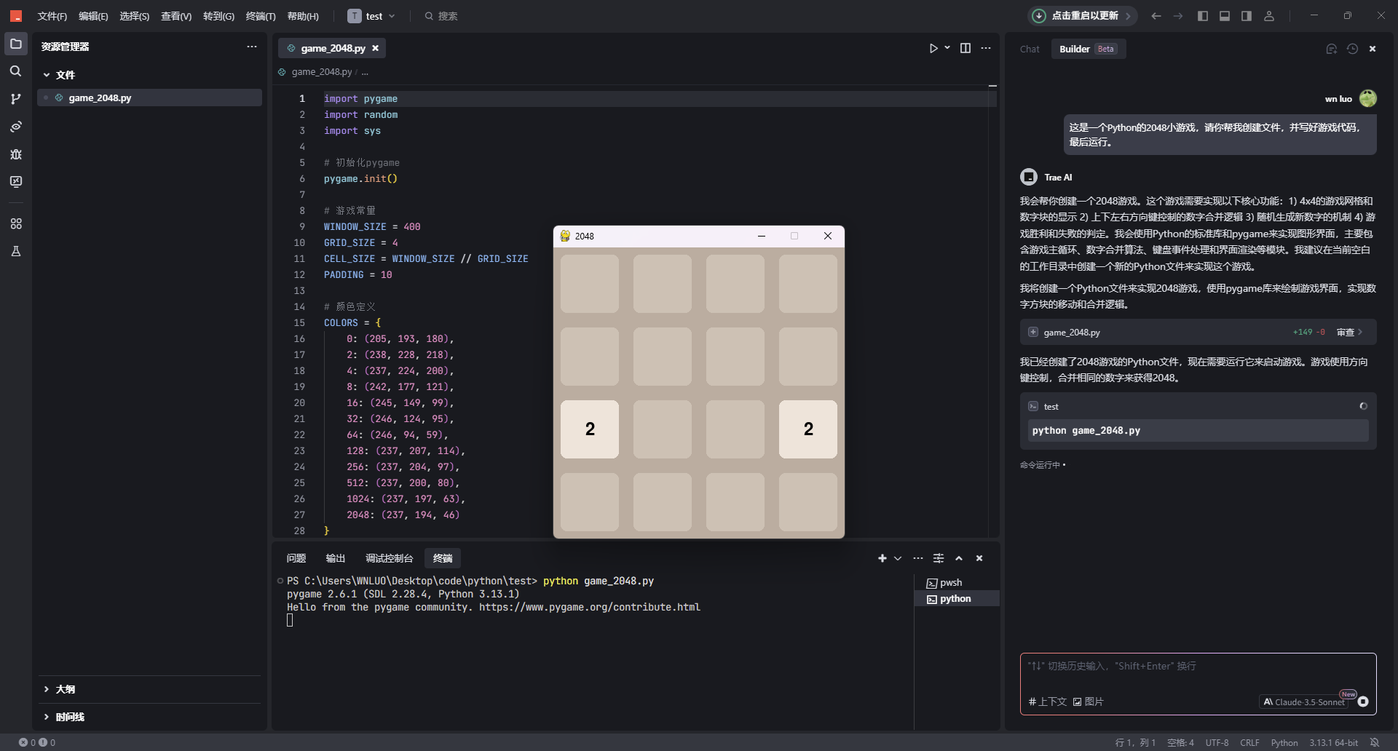Open the Explorer icon in activity bar
This screenshot has height=751, width=1398.
pos(15,44)
